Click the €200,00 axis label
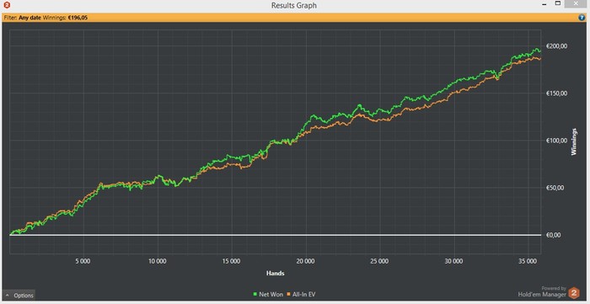The height and width of the screenshot is (304, 590). tap(556, 45)
